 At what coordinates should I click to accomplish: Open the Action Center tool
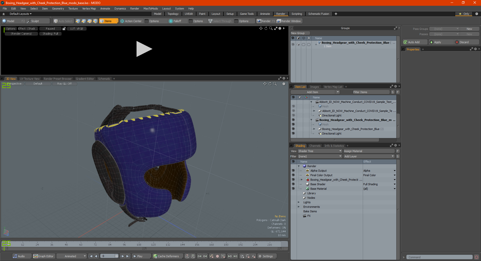click(131, 21)
